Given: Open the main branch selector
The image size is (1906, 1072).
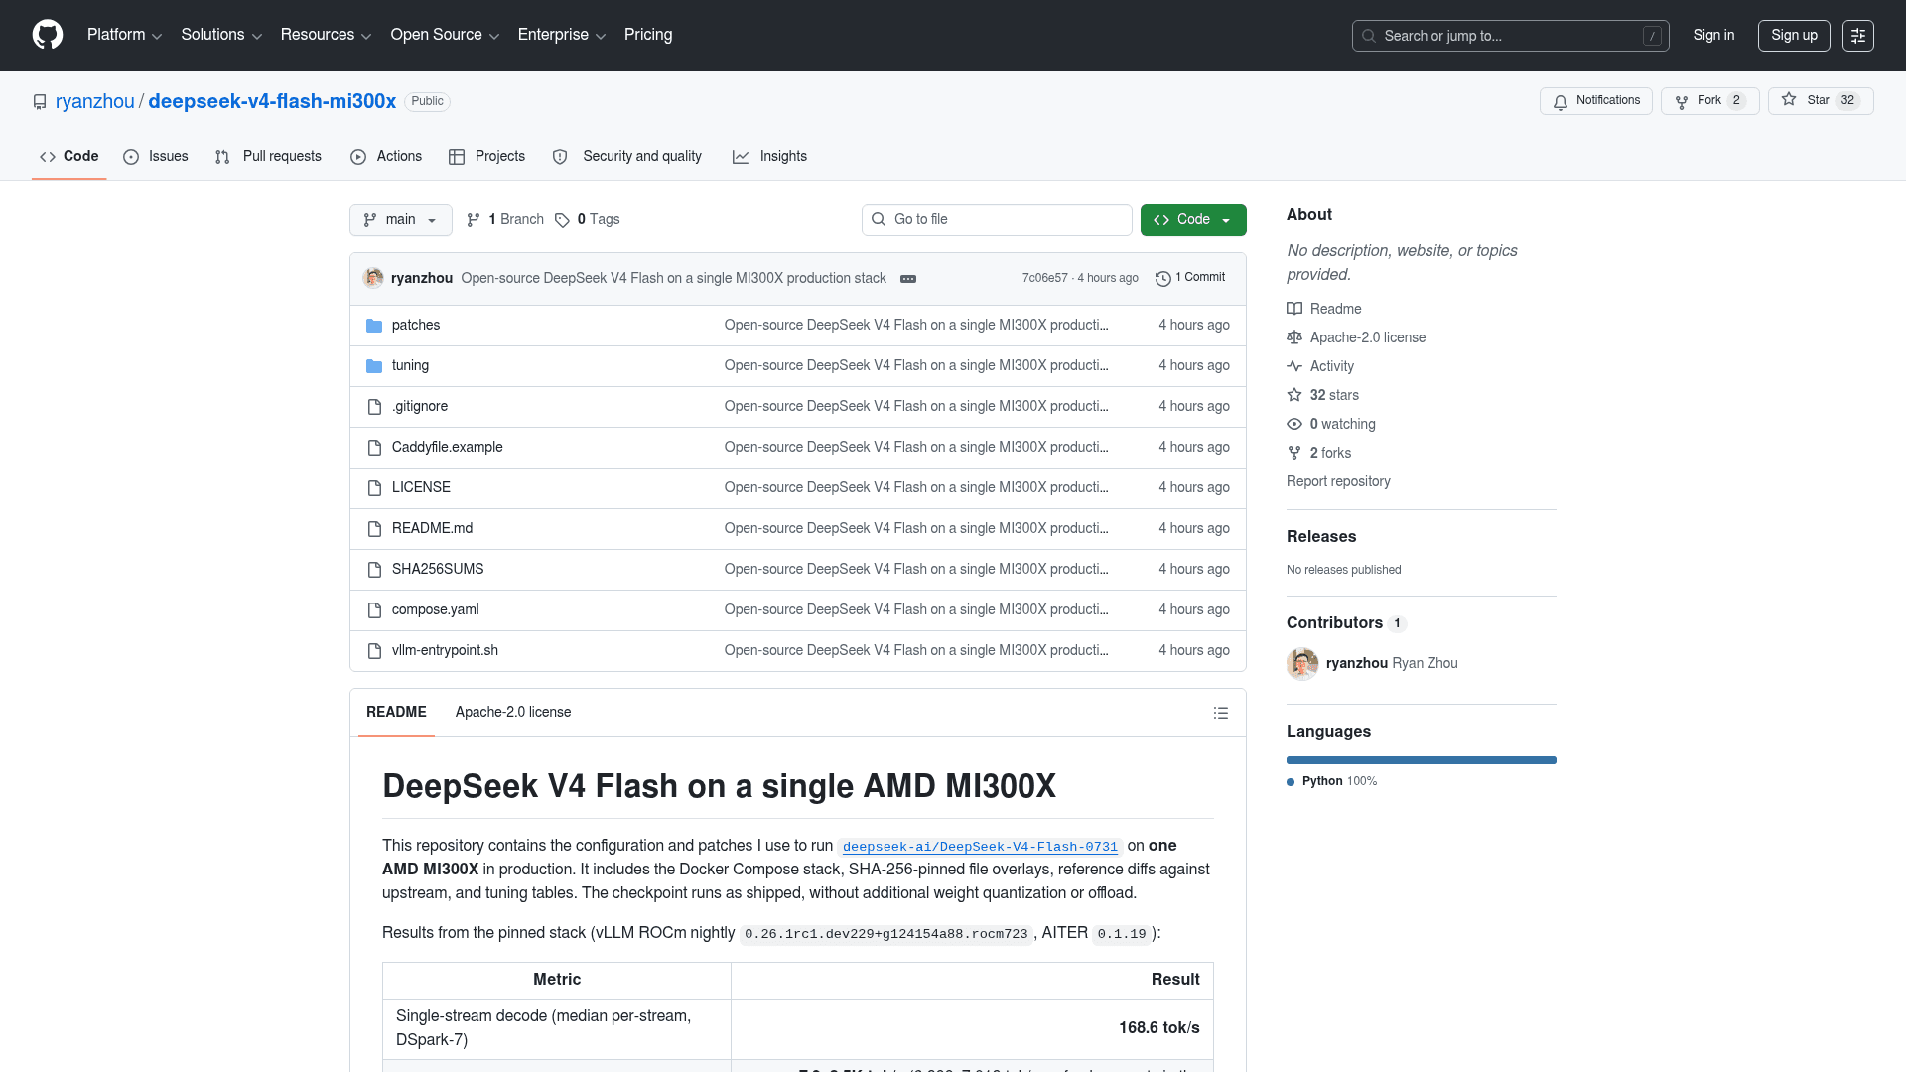Looking at the screenshot, I should (x=401, y=220).
